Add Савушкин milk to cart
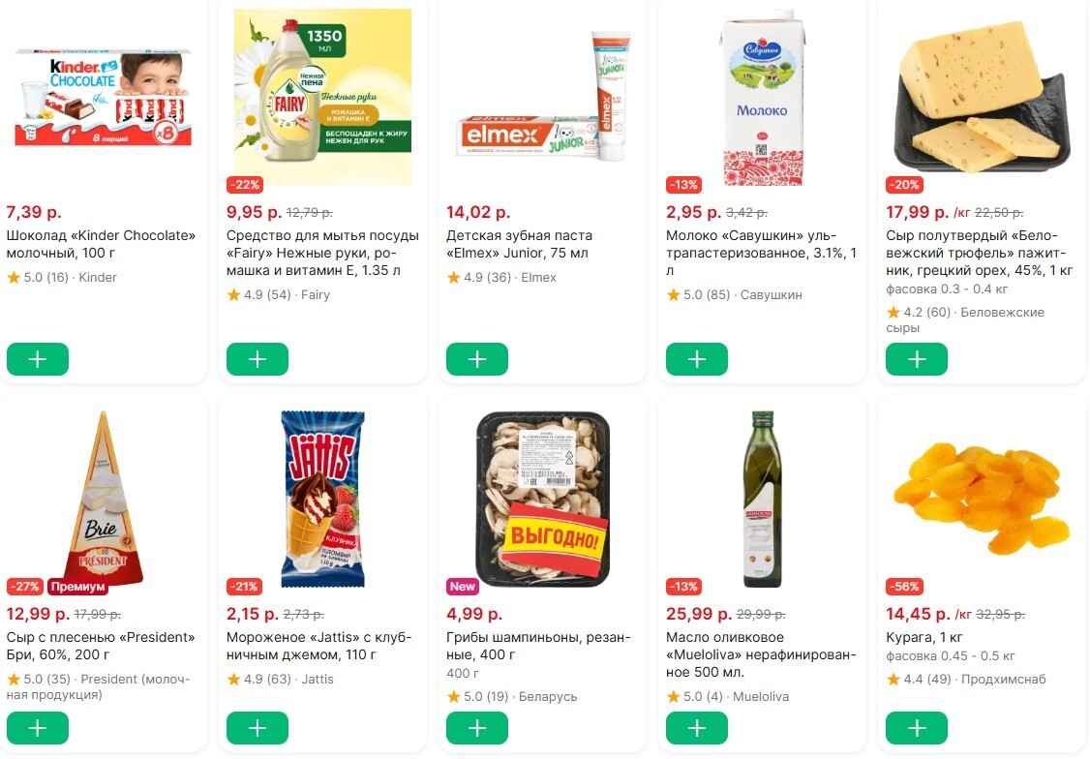The width and height of the screenshot is (1090, 759). pyautogui.click(x=697, y=359)
